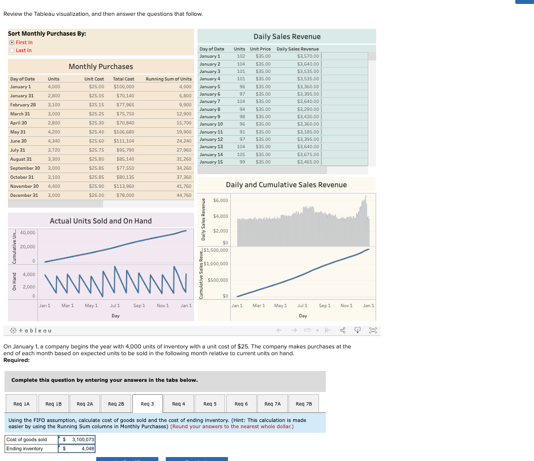Open the Req 7B tab
534x461 pixels.
303,403
